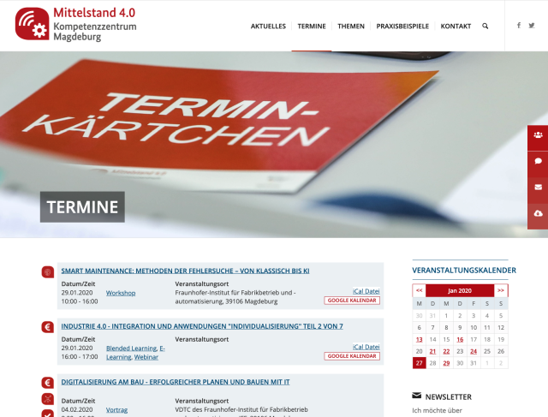Go to next month in calendar
The width and height of the screenshot is (548, 417).
pos(501,291)
